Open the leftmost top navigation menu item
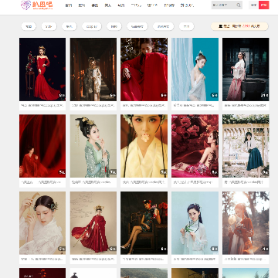Image resolution: width=278 pixels, height=278 pixels. [x=68, y=5]
